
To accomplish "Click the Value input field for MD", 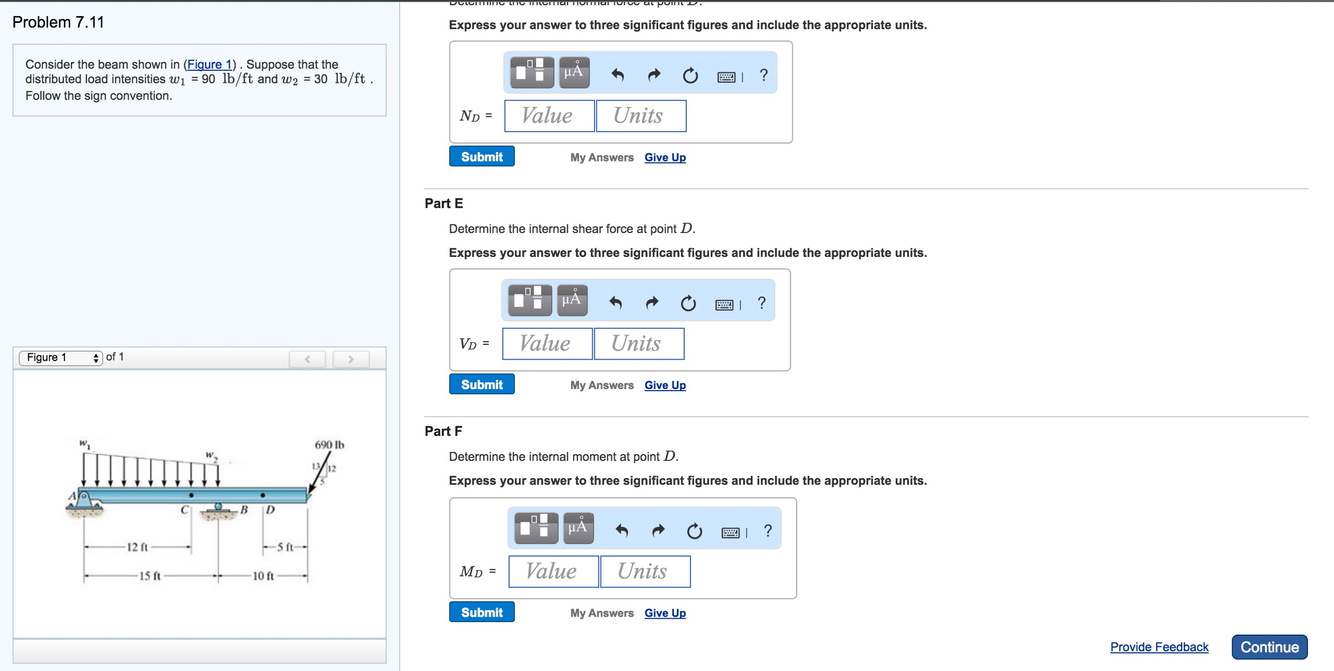I will (553, 571).
